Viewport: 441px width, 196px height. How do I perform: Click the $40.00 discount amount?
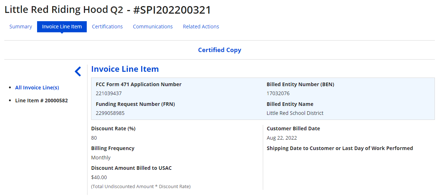(99, 177)
